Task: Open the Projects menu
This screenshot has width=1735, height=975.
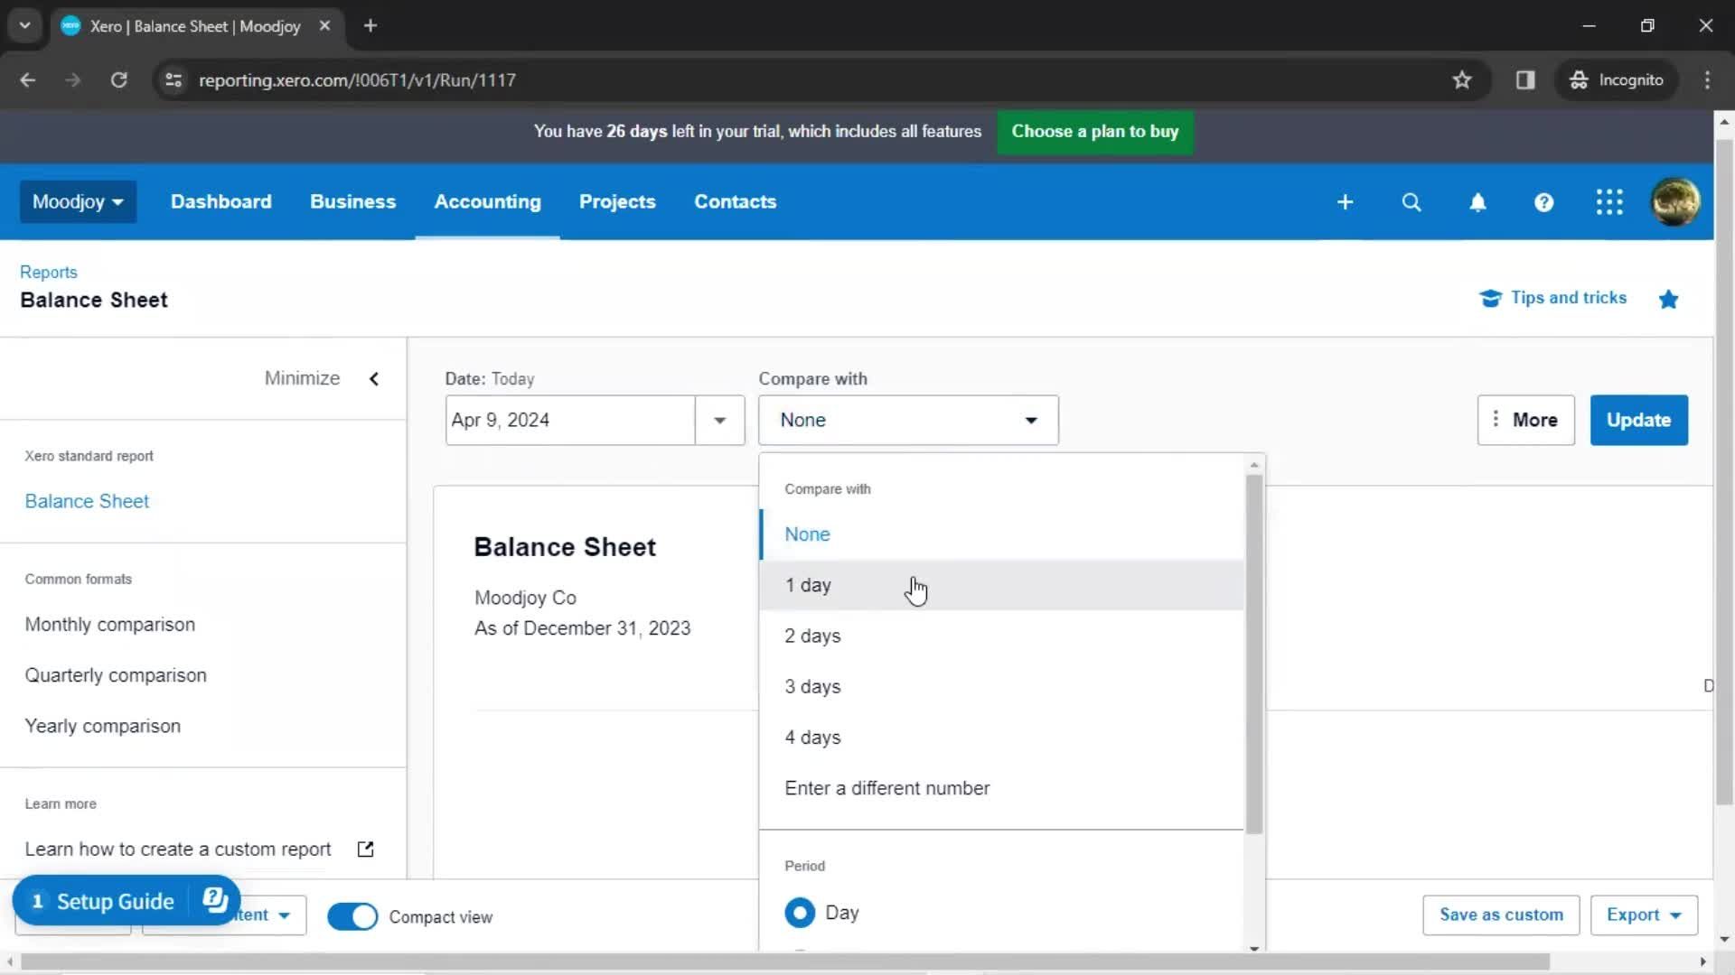Action: point(617,201)
